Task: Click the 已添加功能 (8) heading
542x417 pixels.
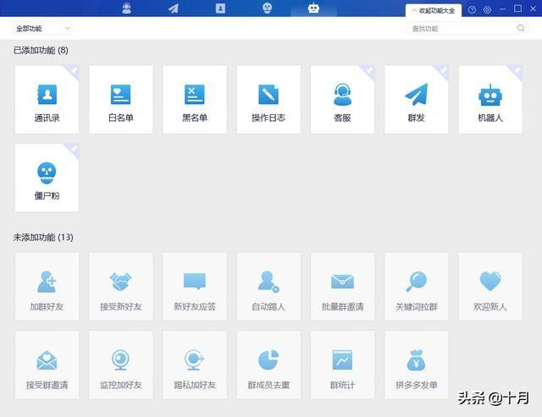Action: 41,51
